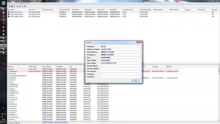Click the File Description column header
The width and height of the screenshot is (220, 124).
(158, 10)
